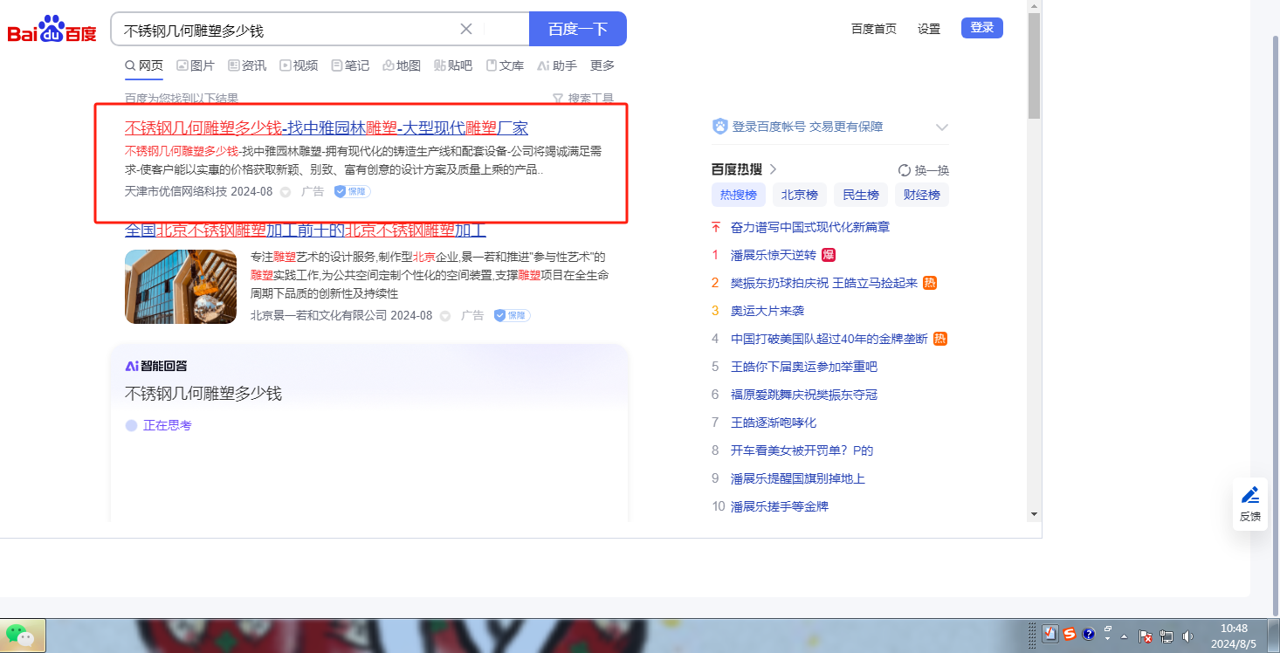
Task: Click the Baidu paw shield icon
Action: pyautogui.click(x=720, y=127)
